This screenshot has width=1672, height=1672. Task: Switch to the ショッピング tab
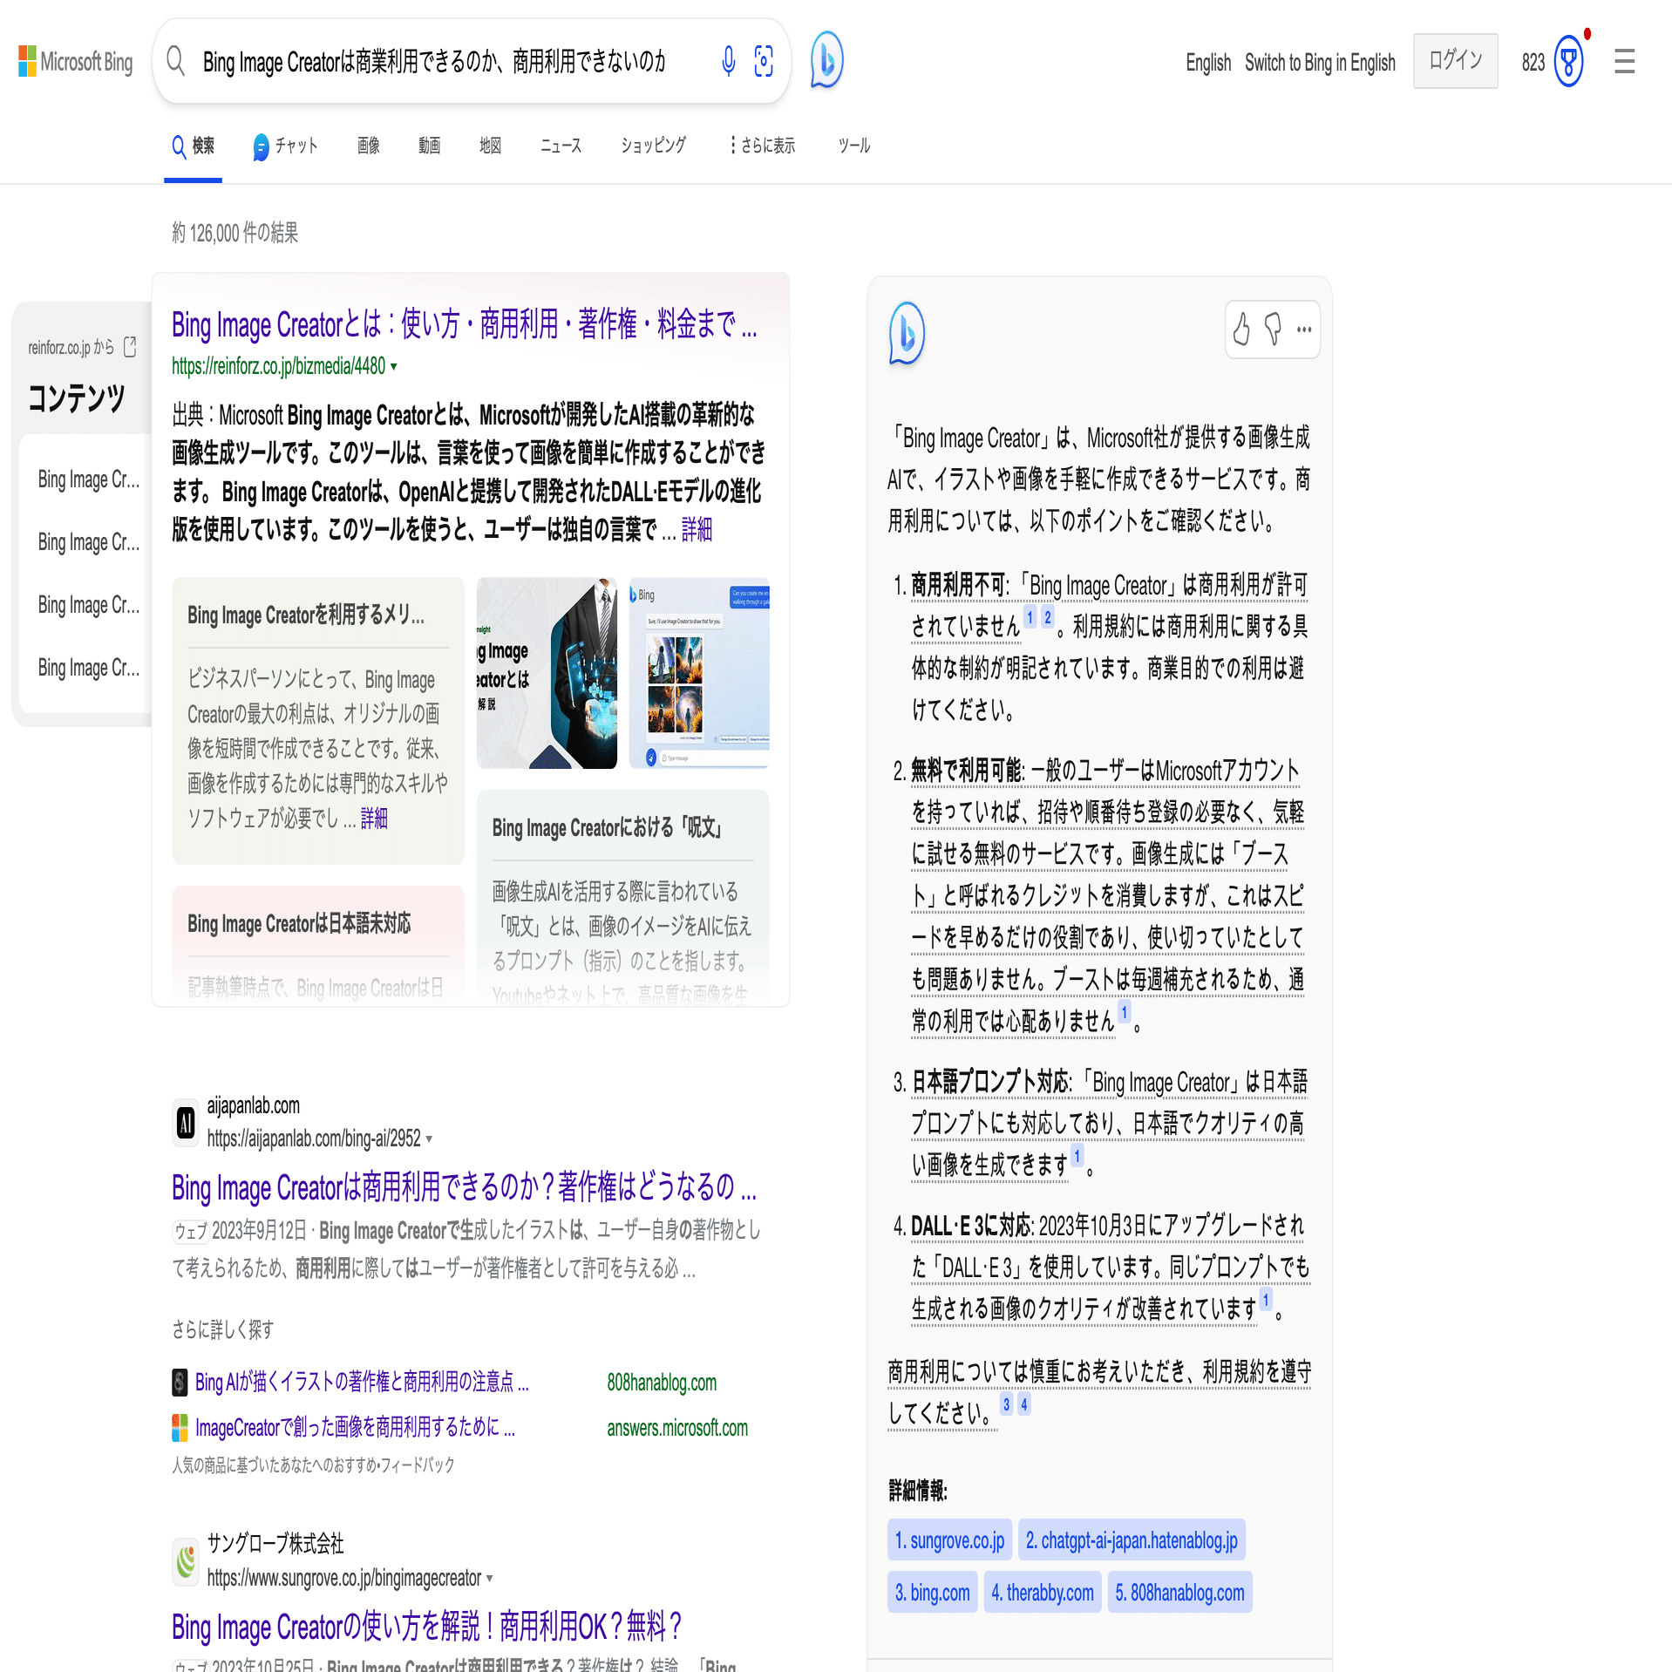pos(653,146)
